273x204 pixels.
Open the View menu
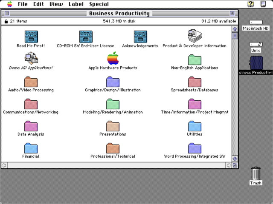56,4
